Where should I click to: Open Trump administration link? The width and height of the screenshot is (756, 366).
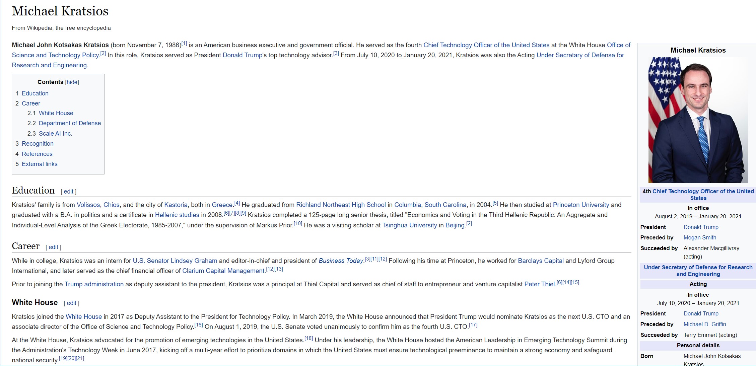coord(94,284)
